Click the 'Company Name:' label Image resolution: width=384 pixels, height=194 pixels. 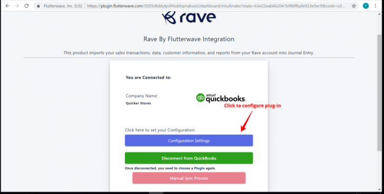142,96
